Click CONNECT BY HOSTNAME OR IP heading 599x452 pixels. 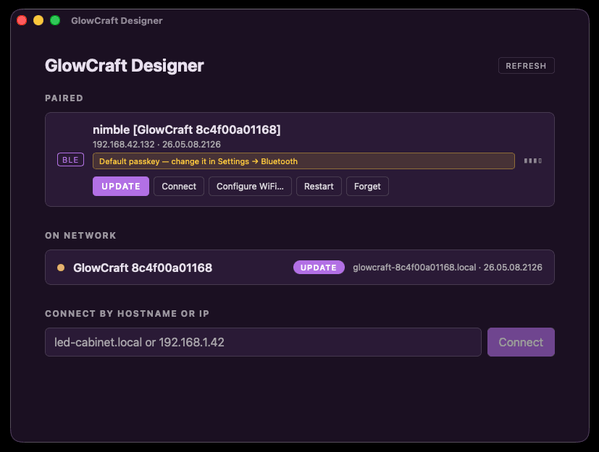[x=127, y=314]
